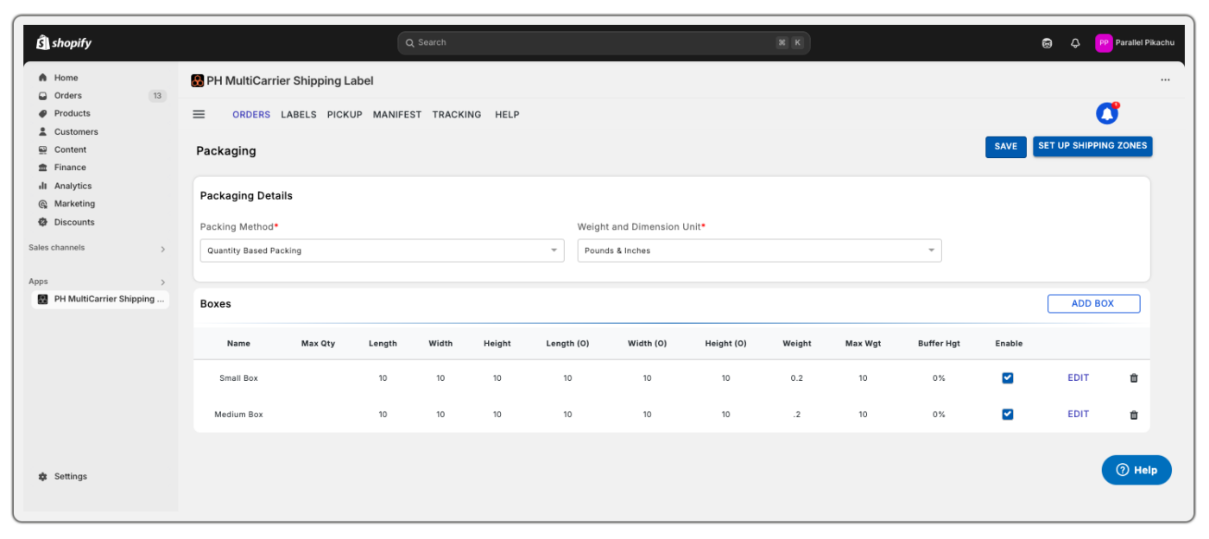Go to the PICKUP tab
This screenshot has width=1209, height=539.
tap(345, 114)
